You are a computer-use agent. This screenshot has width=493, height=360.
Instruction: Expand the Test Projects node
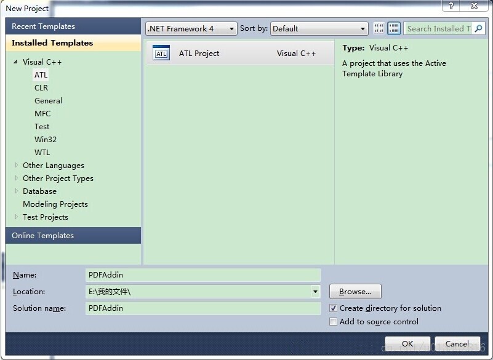[x=16, y=217]
